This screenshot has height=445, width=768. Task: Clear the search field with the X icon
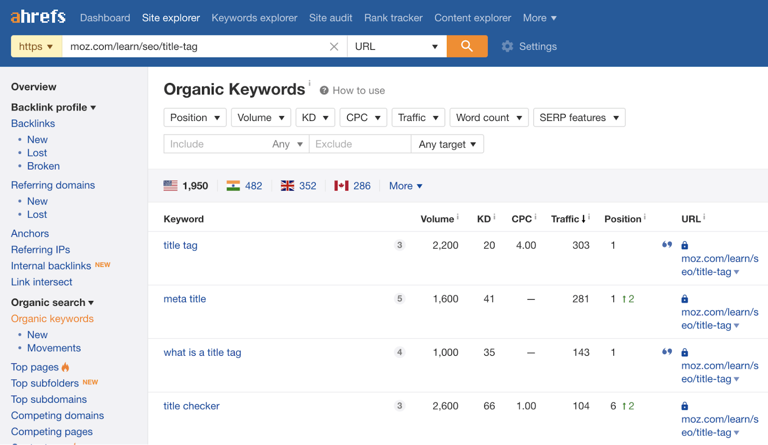(x=334, y=46)
